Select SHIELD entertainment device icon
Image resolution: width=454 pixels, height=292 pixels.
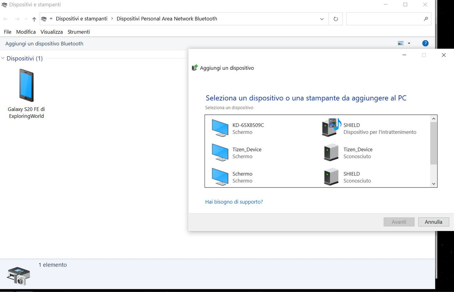(331, 127)
